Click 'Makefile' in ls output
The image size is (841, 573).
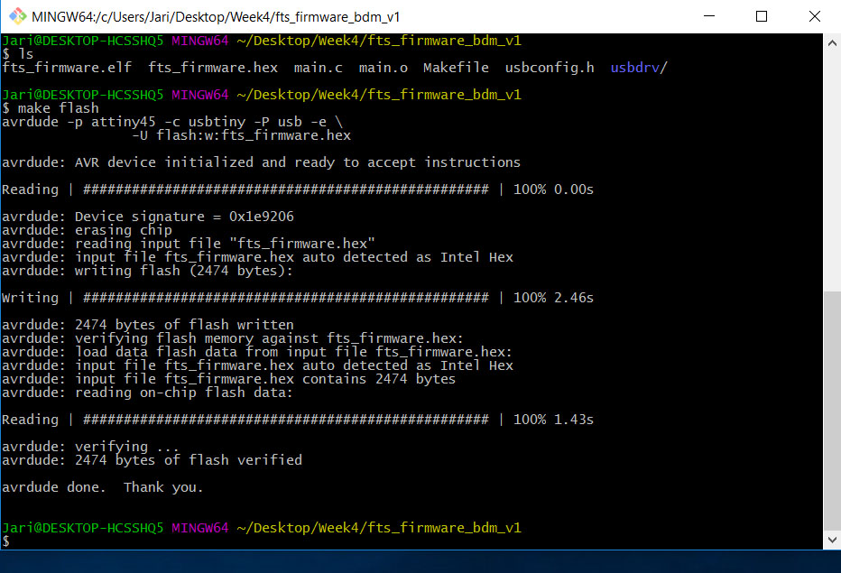click(456, 68)
